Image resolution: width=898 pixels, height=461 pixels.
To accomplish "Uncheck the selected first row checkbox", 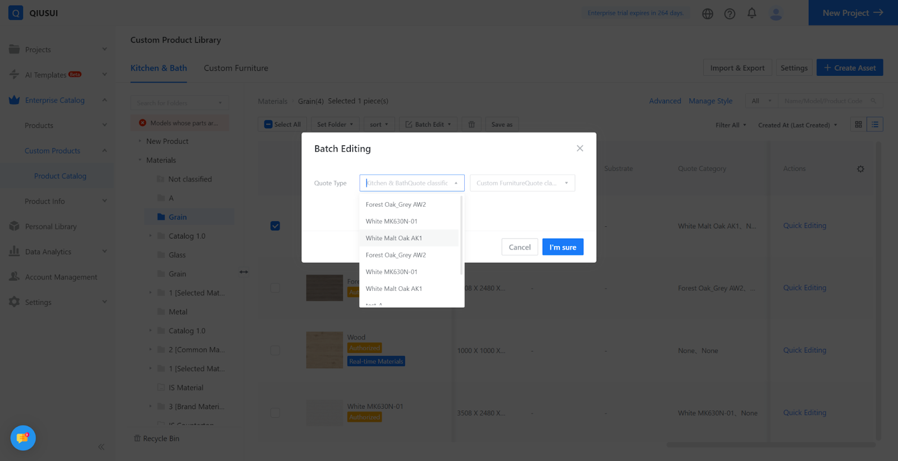I will tap(275, 226).
